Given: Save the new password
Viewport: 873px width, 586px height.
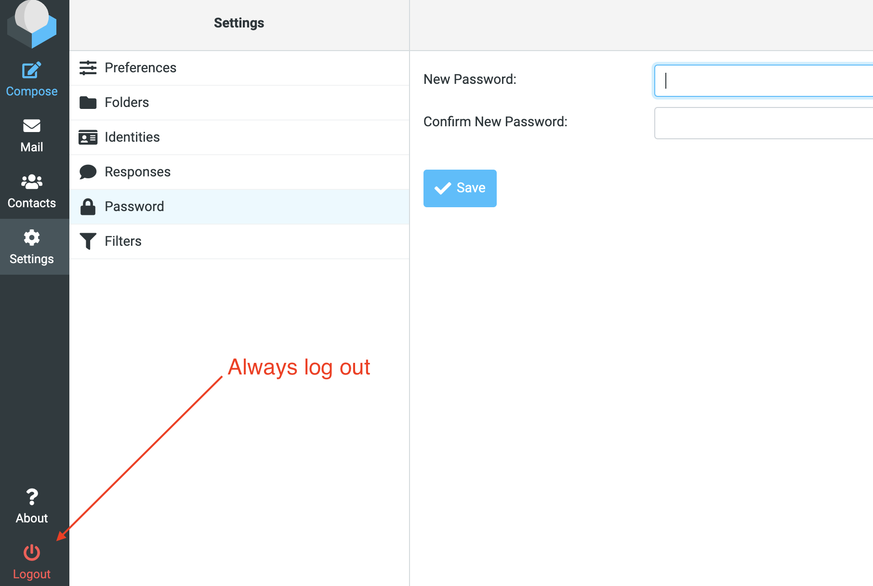Looking at the screenshot, I should (x=460, y=188).
